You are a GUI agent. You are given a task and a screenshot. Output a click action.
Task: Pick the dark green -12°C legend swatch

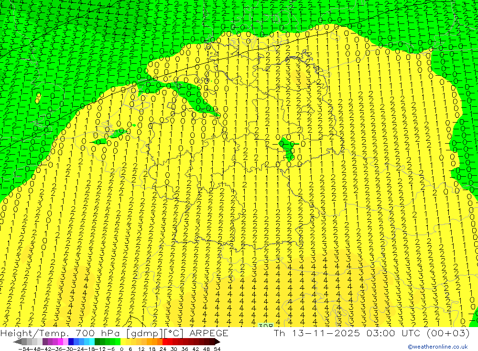(x=97, y=341)
